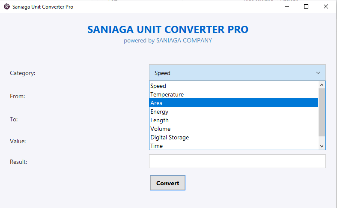
Task: Choose Volume in the category list
Action: coord(234,129)
